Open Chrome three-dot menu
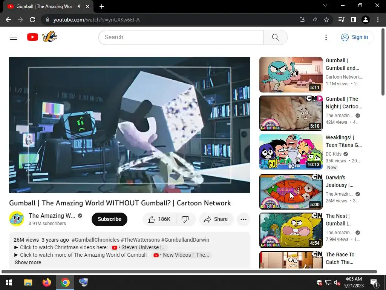Image resolution: width=386 pixels, height=290 pixels. 378,20
